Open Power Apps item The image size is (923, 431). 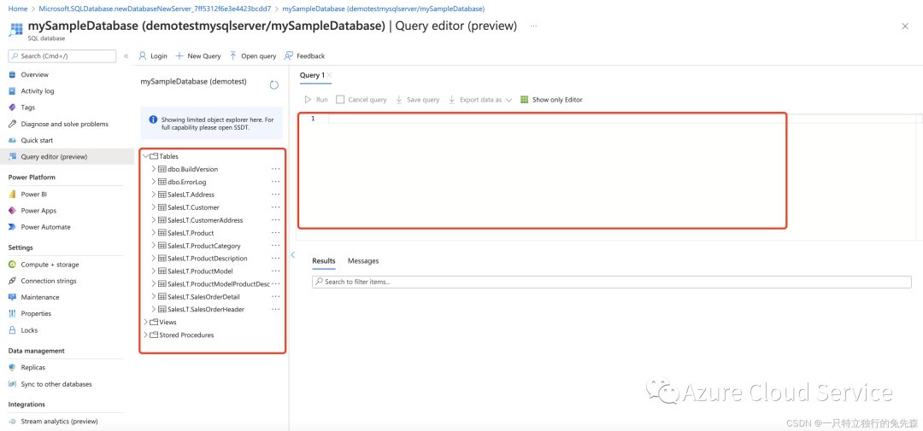[38, 211]
